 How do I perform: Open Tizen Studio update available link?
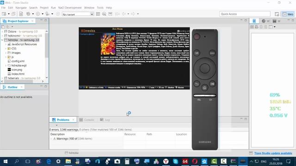(x=273, y=153)
